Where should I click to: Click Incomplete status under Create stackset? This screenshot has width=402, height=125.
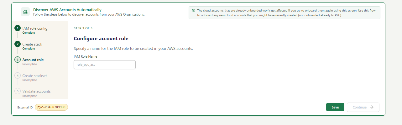[x=30, y=80]
